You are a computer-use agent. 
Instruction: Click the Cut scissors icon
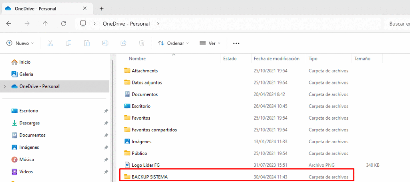(50, 43)
